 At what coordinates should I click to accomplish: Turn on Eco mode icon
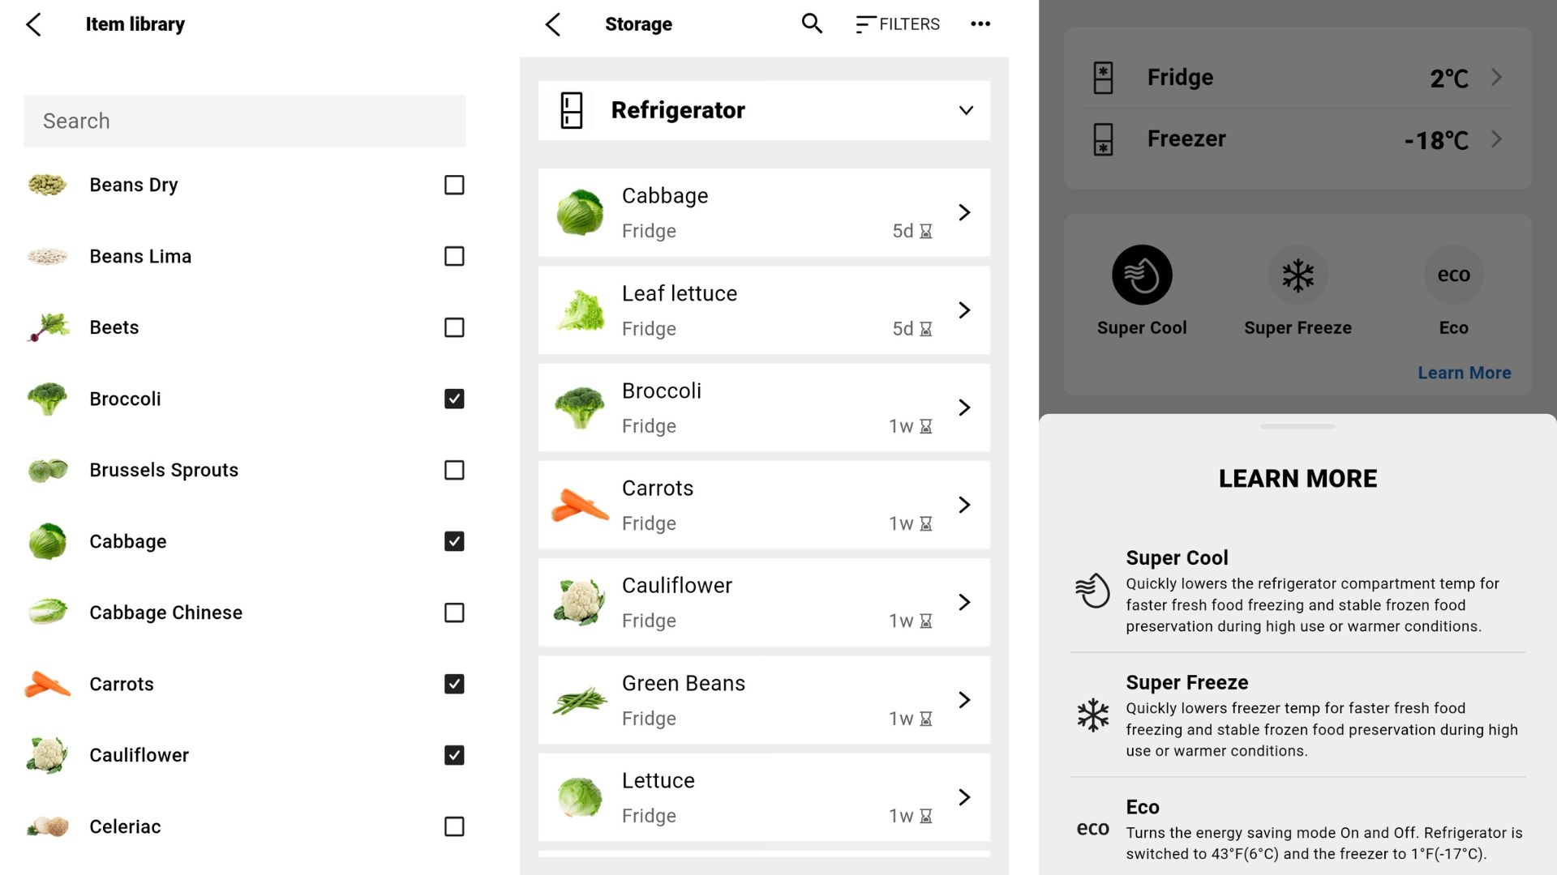click(1453, 275)
